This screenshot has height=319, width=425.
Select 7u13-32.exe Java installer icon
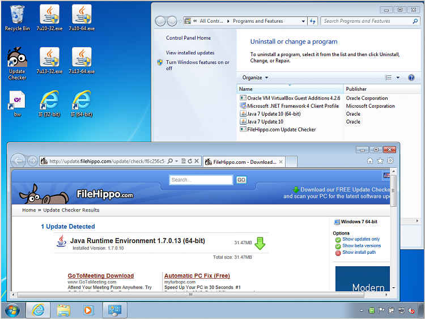(x=49, y=61)
